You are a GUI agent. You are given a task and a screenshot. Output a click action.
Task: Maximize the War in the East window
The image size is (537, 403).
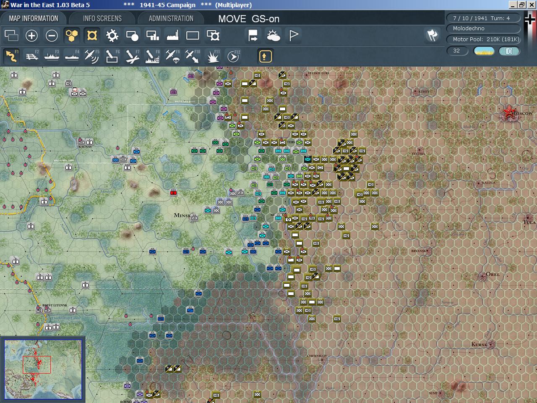tap(522, 5)
